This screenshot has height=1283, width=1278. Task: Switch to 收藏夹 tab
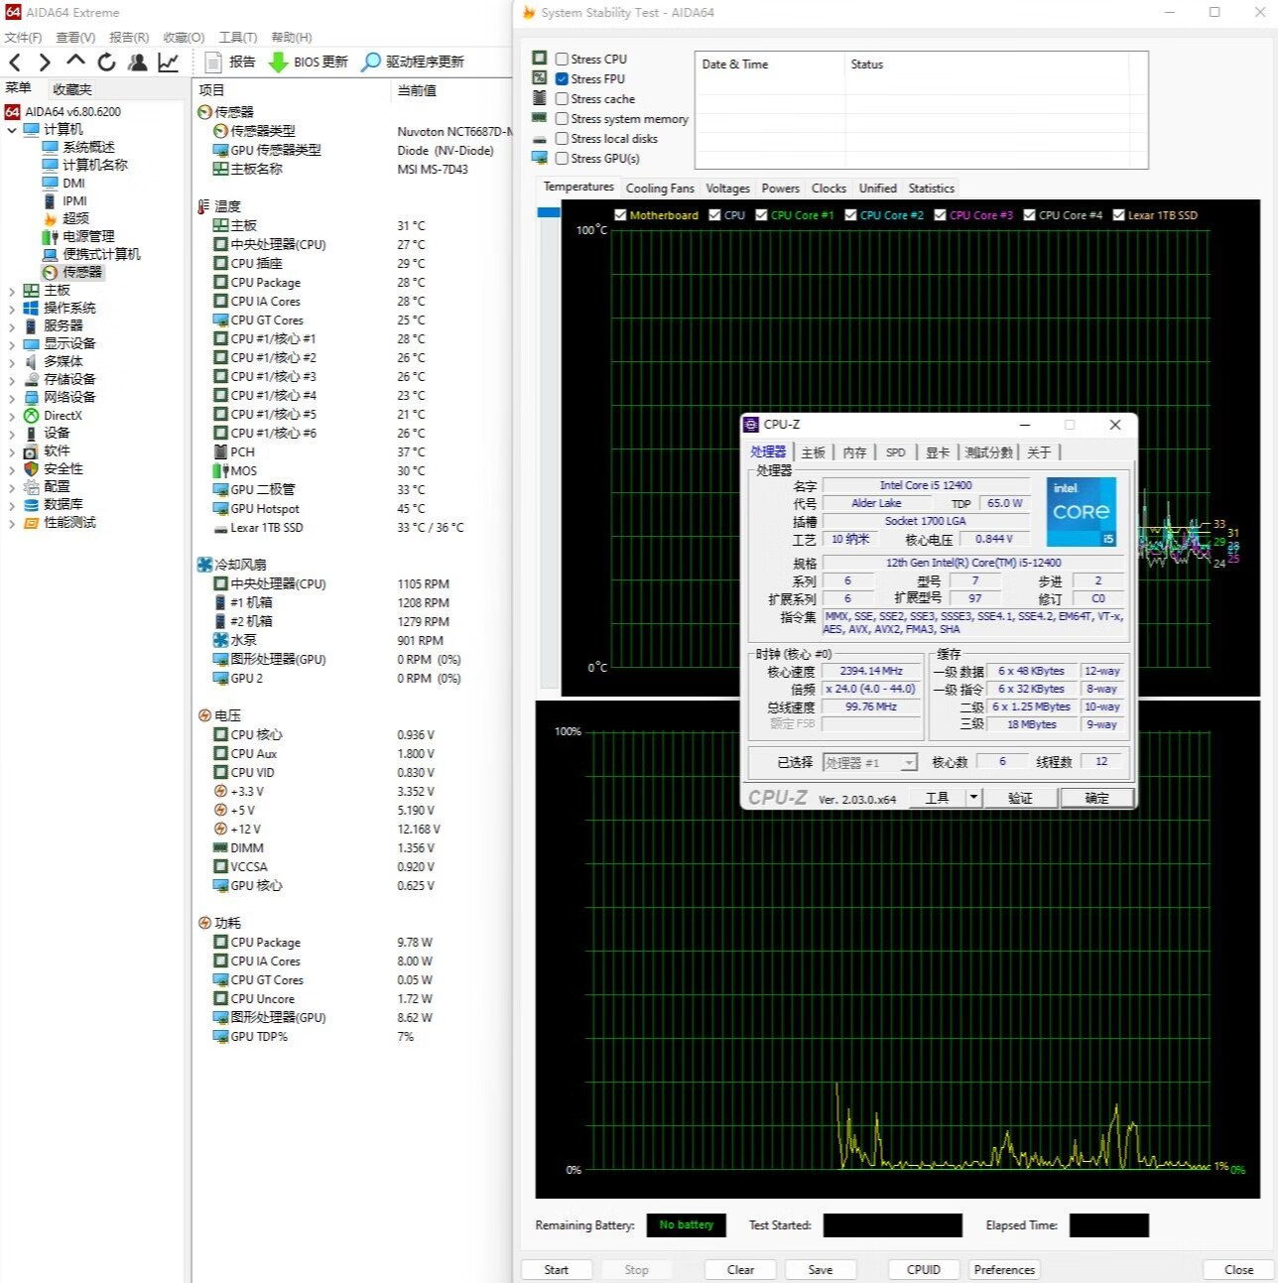click(72, 89)
